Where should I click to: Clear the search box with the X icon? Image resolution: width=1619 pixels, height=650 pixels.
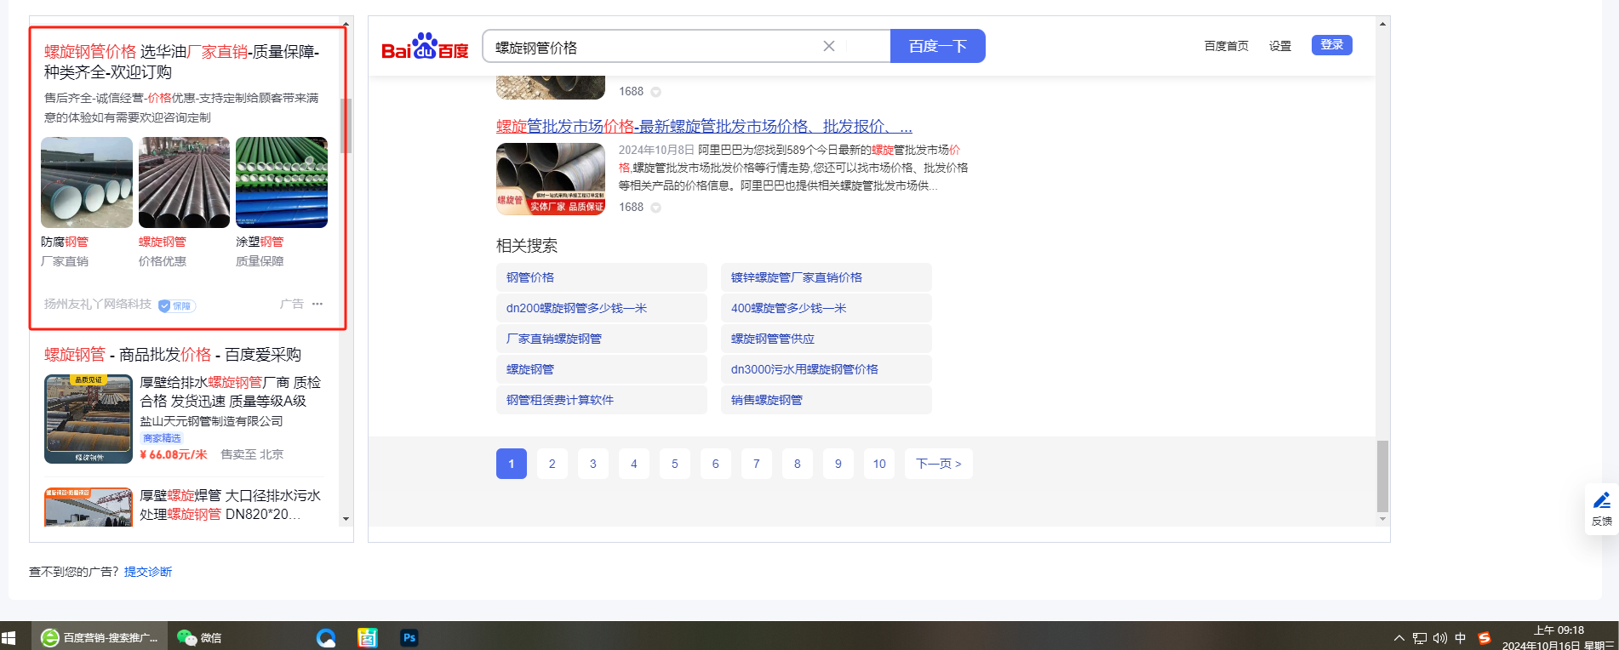pyautogui.click(x=829, y=46)
